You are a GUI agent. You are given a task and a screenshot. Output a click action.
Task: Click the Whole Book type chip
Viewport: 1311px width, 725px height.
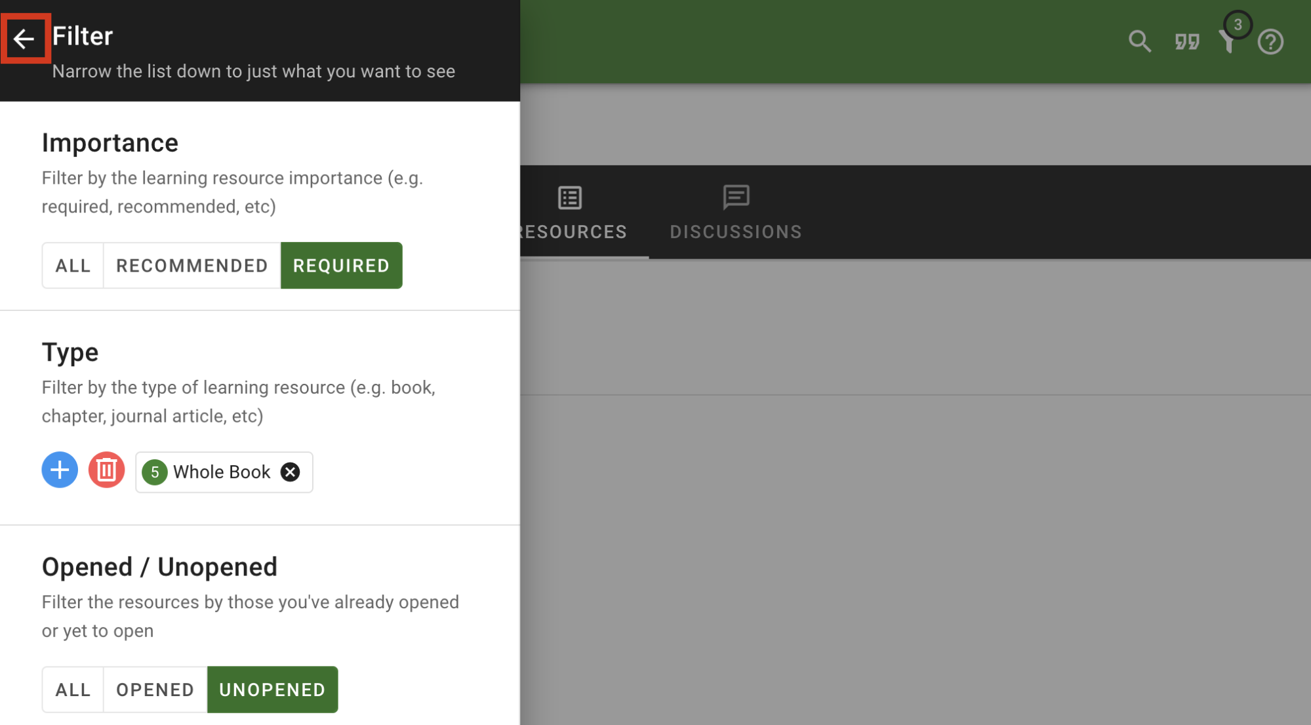point(222,472)
